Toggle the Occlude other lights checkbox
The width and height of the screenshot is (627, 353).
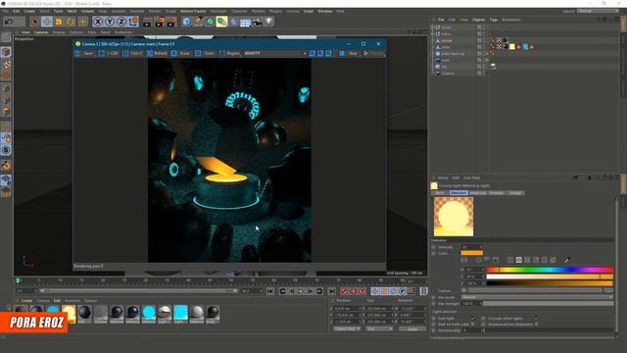tap(536, 318)
